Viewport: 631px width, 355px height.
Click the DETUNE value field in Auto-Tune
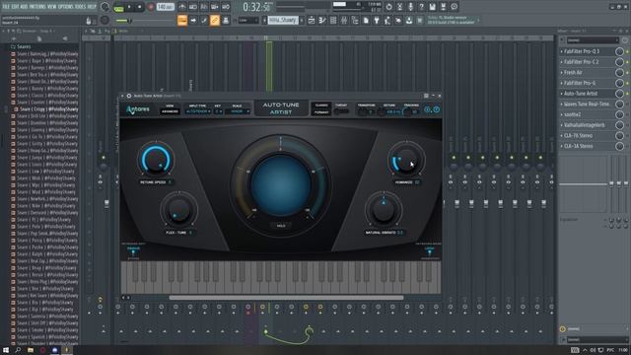pyautogui.click(x=392, y=111)
